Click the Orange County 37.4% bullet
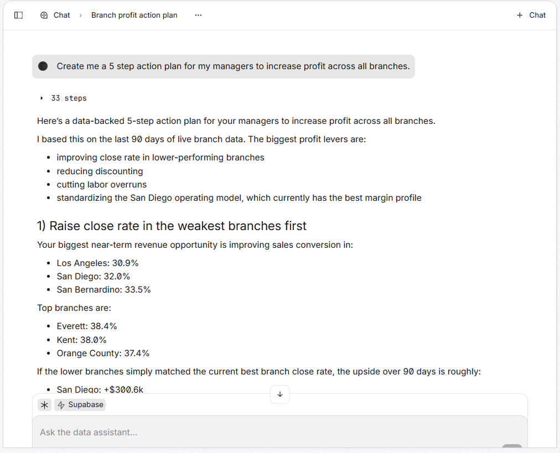Screen dimensions: 560x453 click(x=103, y=353)
